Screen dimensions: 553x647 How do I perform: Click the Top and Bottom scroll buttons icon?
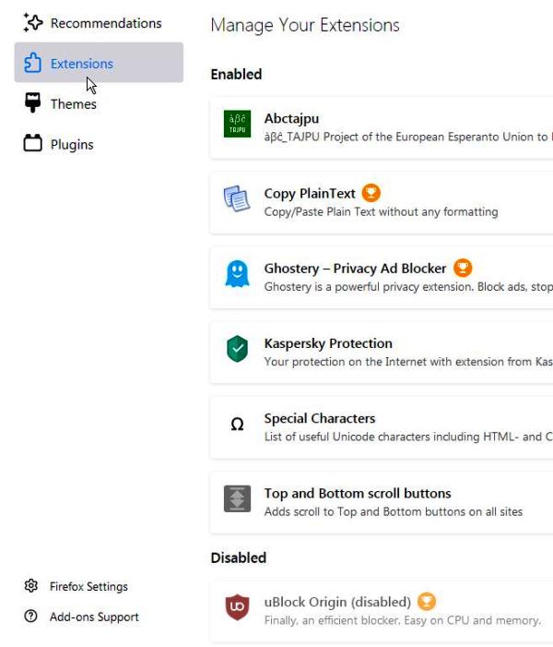[238, 499]
